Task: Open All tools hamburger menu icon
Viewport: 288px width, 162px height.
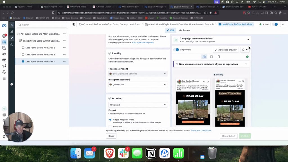Action: coord(4,78)
